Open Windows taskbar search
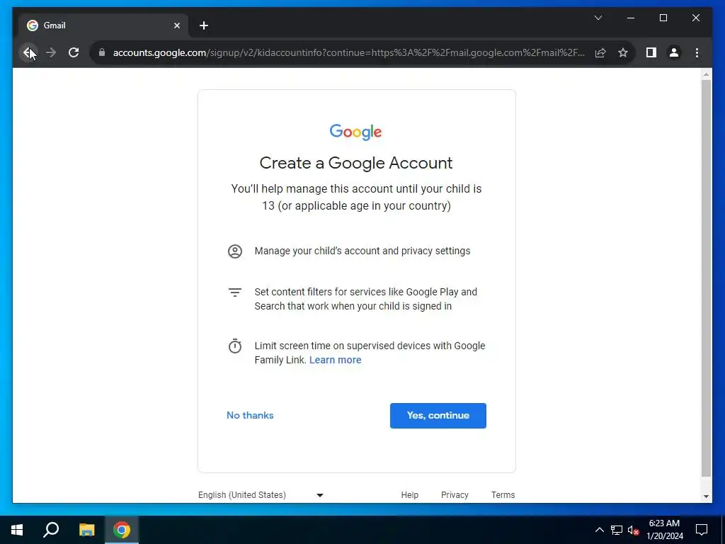 click(x=51, y=530)
